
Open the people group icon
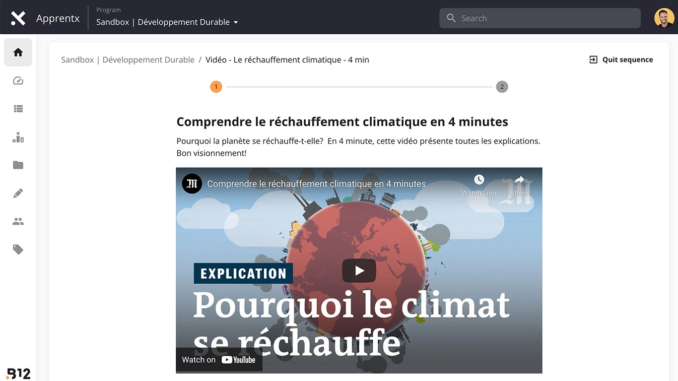(x=18, y=221)
